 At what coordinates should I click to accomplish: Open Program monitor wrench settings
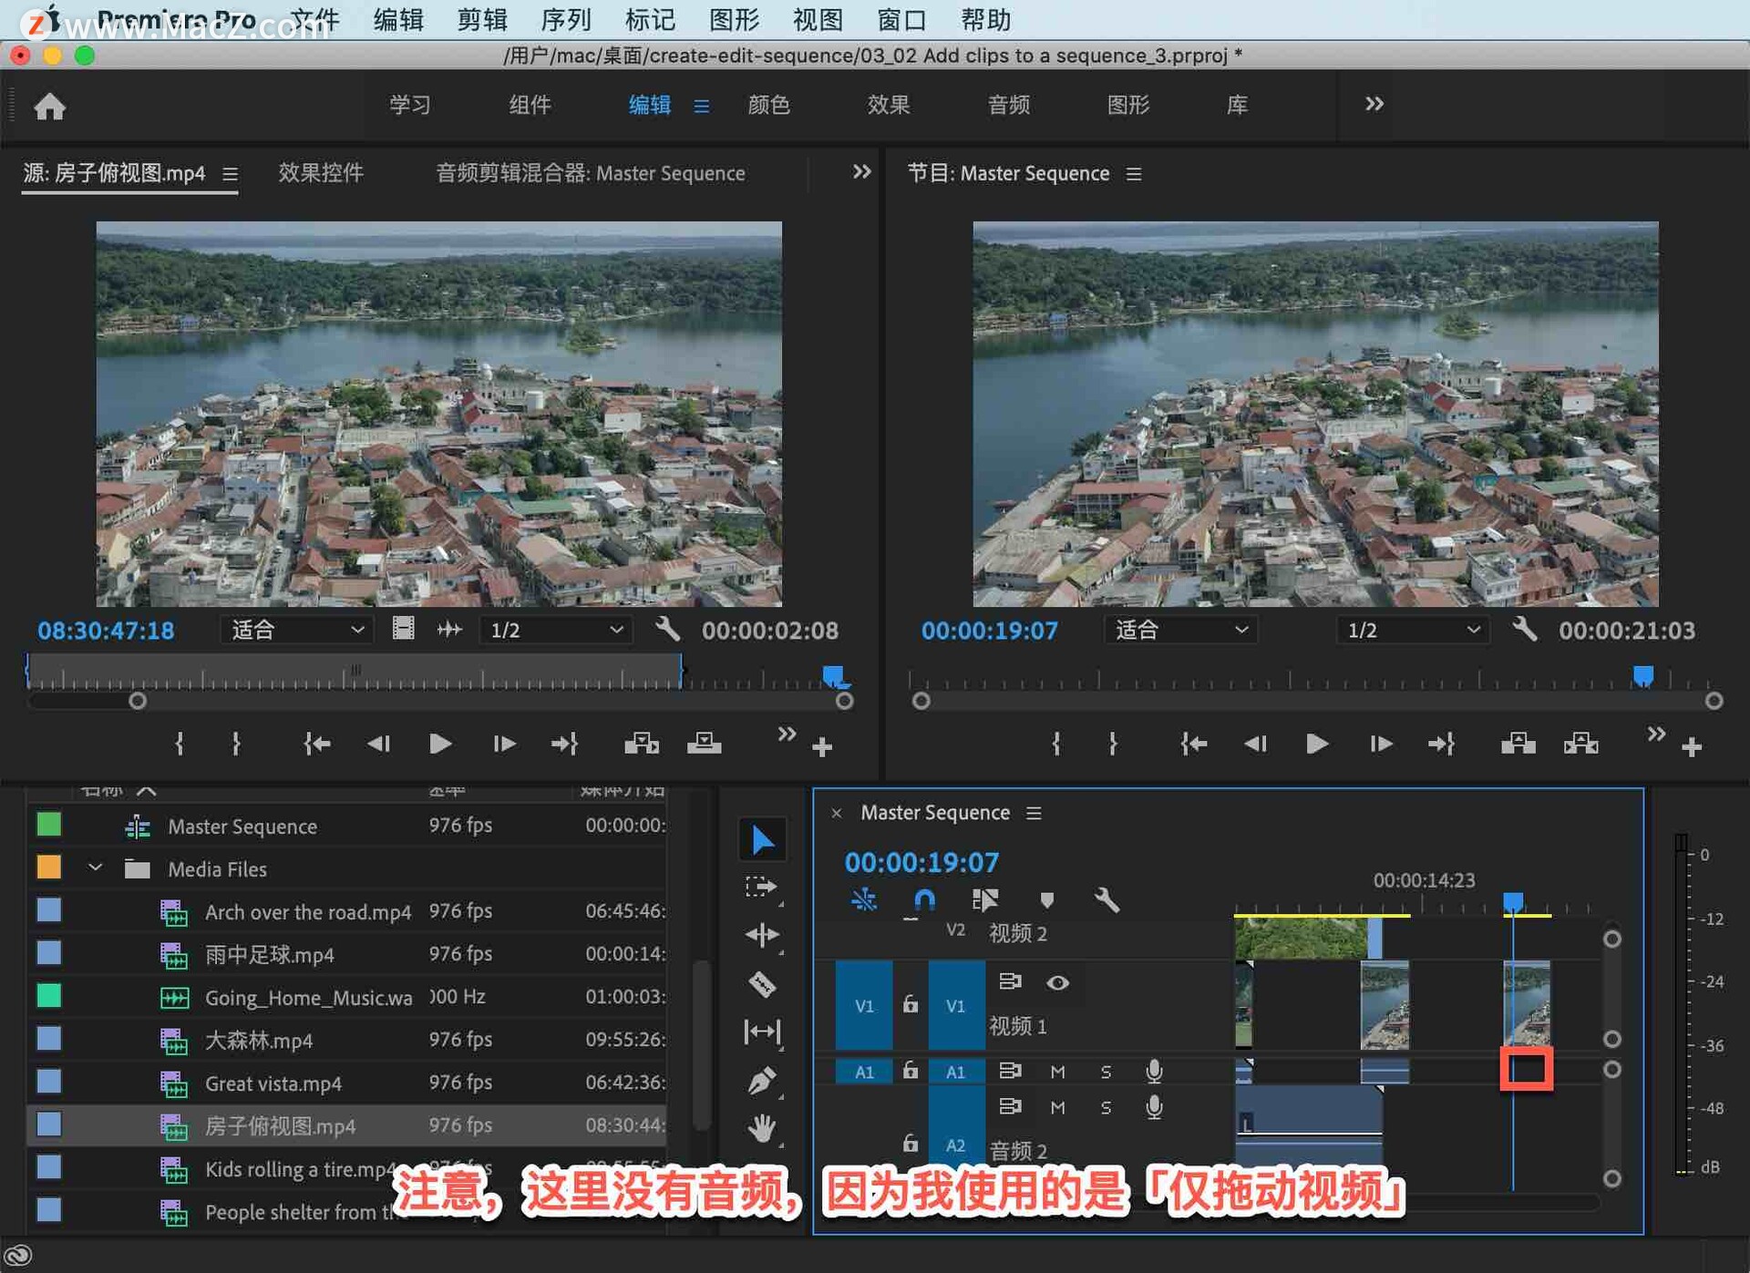(x=1525, y=630)
